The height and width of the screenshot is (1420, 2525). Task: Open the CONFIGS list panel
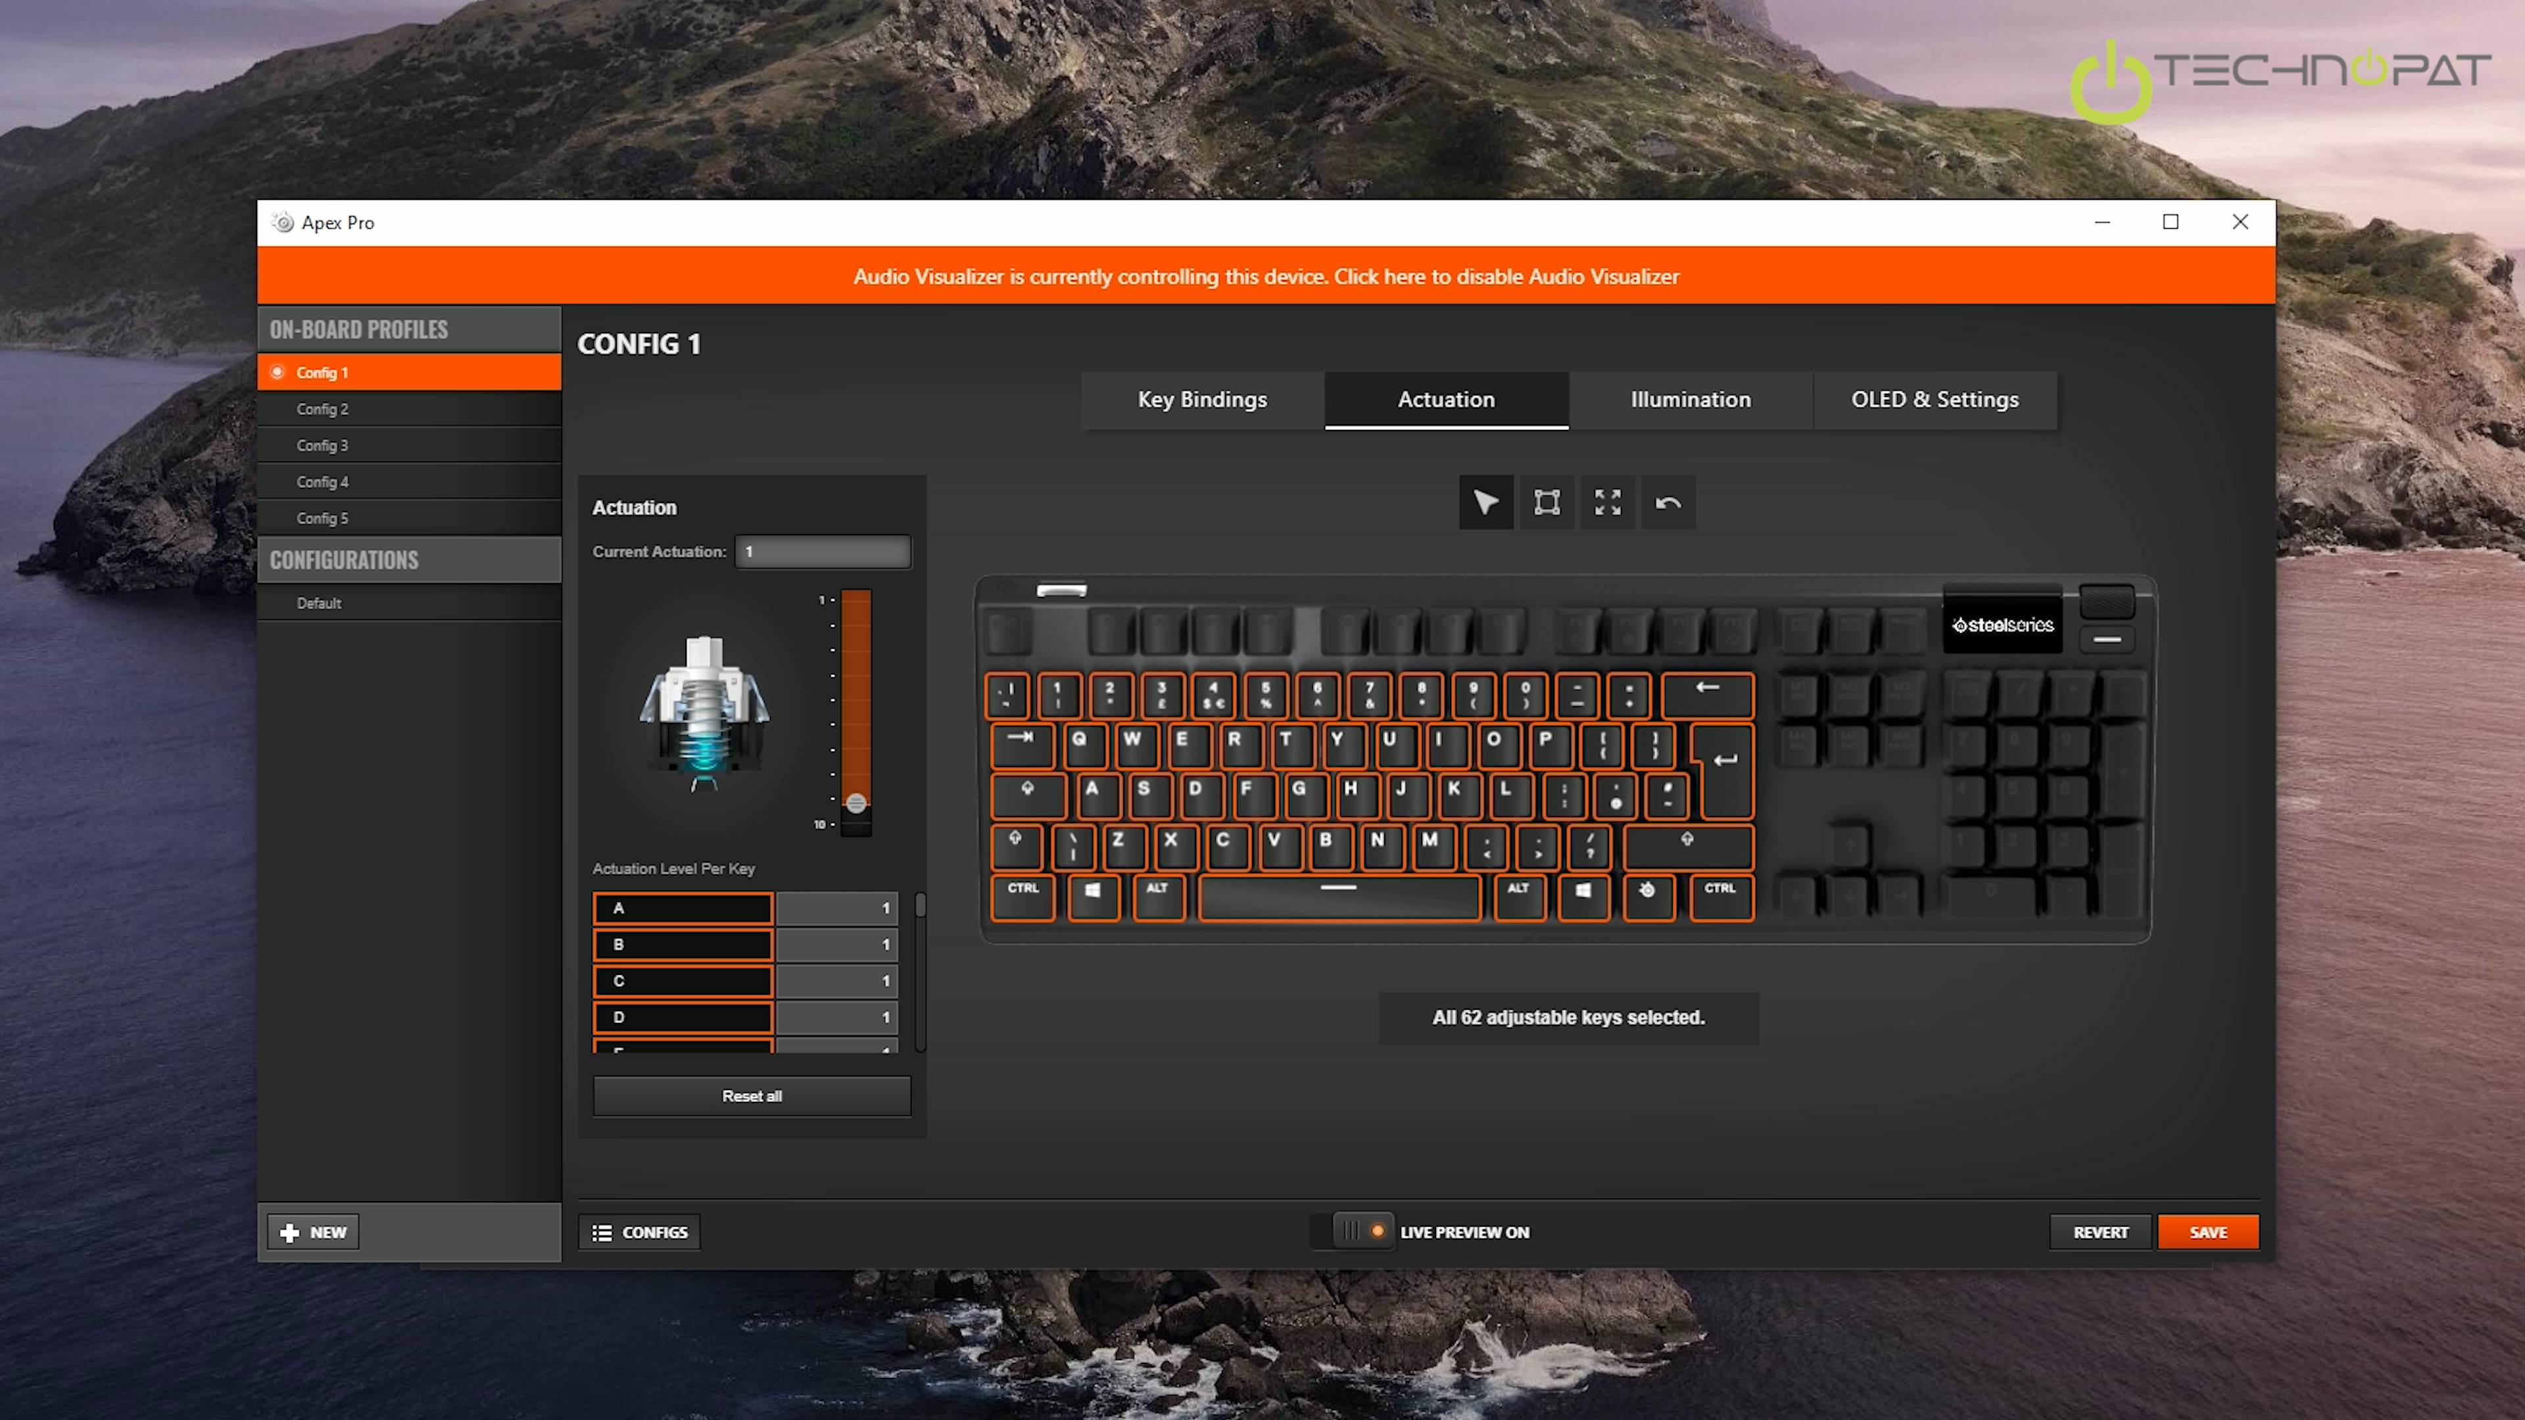tap(639, 1232)
